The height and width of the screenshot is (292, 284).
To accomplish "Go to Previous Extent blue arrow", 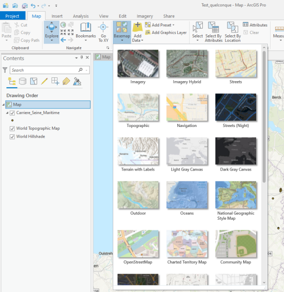I will [63, 40].
